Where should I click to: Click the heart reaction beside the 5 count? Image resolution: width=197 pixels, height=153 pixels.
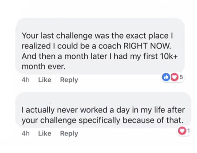click(174, 77)
